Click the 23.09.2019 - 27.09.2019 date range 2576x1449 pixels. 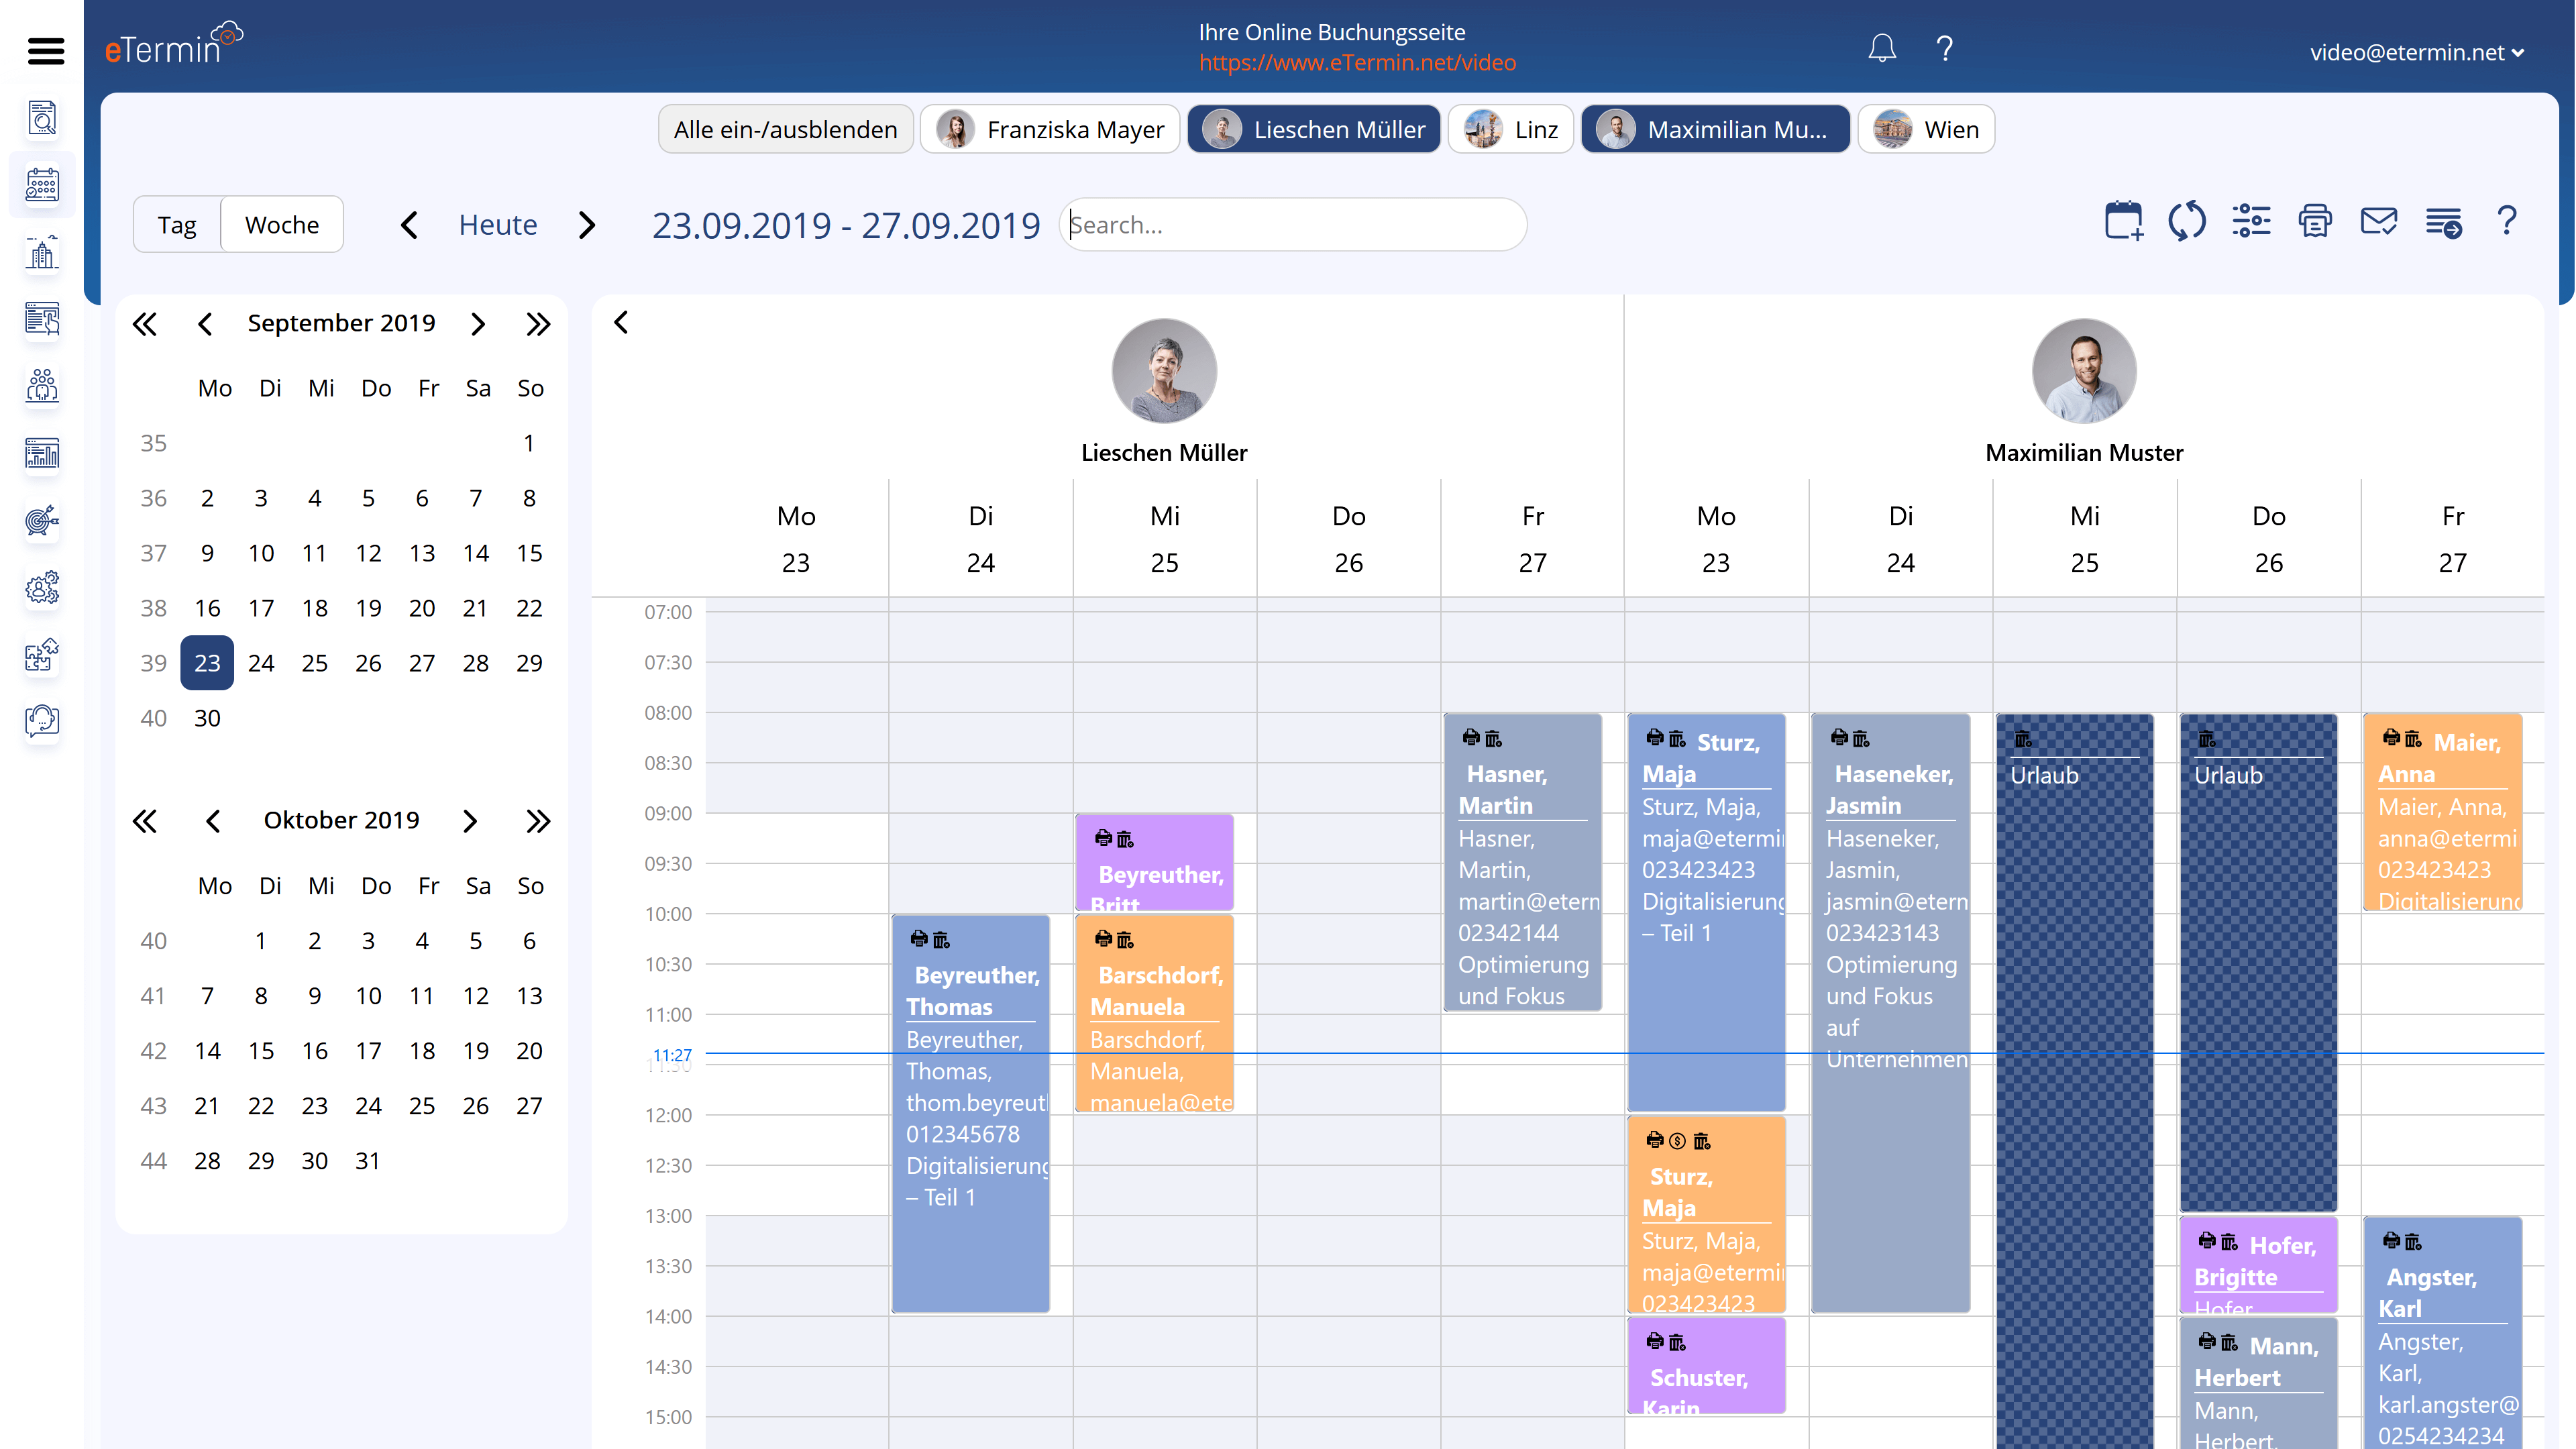point(846,226)
